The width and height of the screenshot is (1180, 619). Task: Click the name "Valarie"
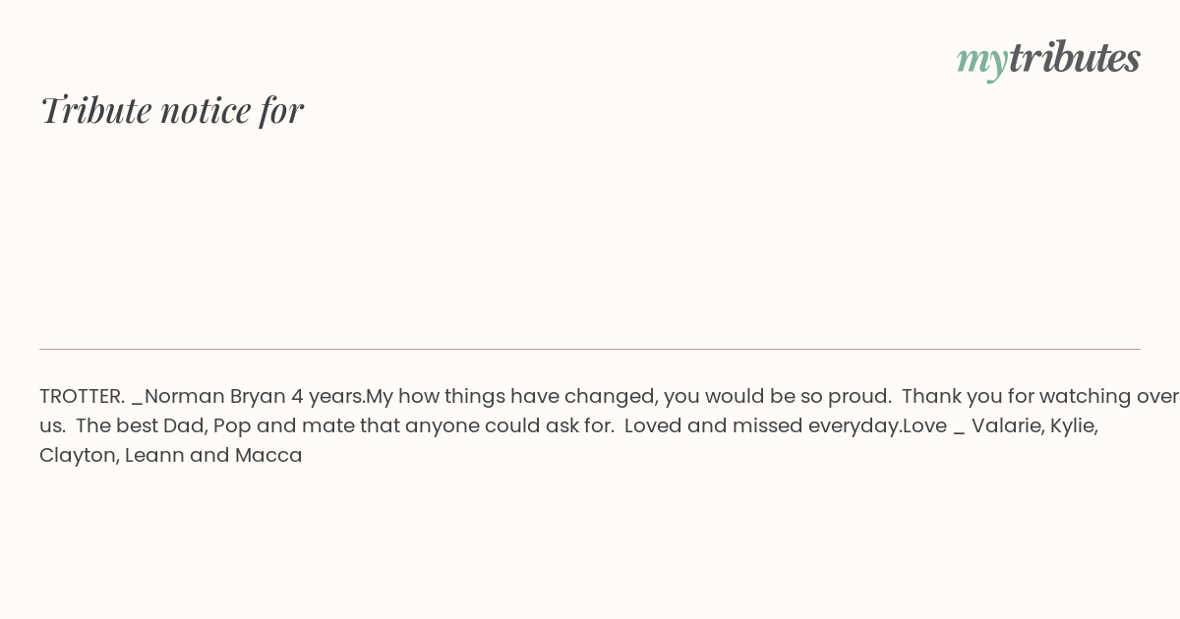coord(1007,425)
